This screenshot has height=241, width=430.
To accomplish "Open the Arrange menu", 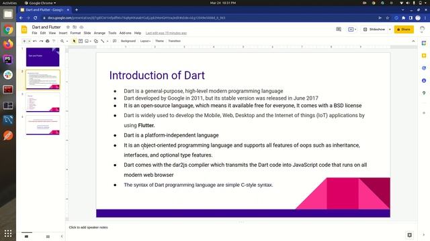I will click(x=99, y=33).
